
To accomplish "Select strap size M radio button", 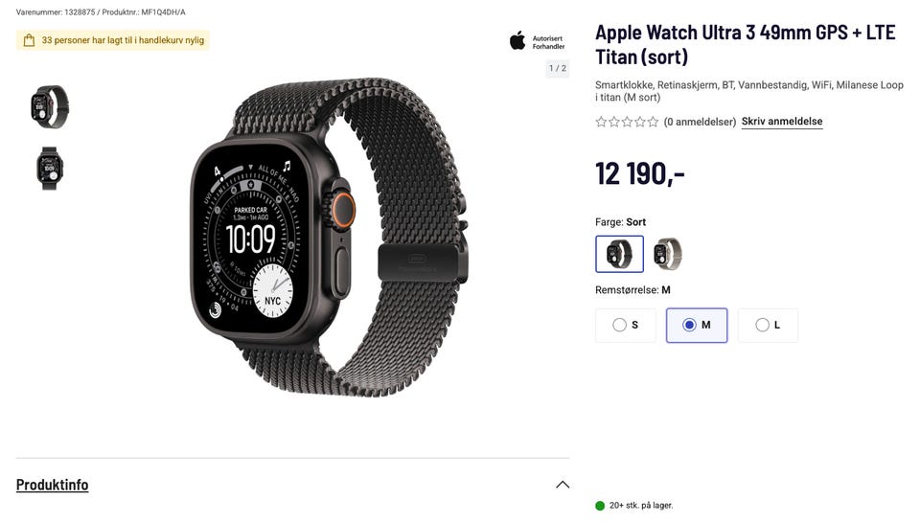I will [x=697, y=325].
